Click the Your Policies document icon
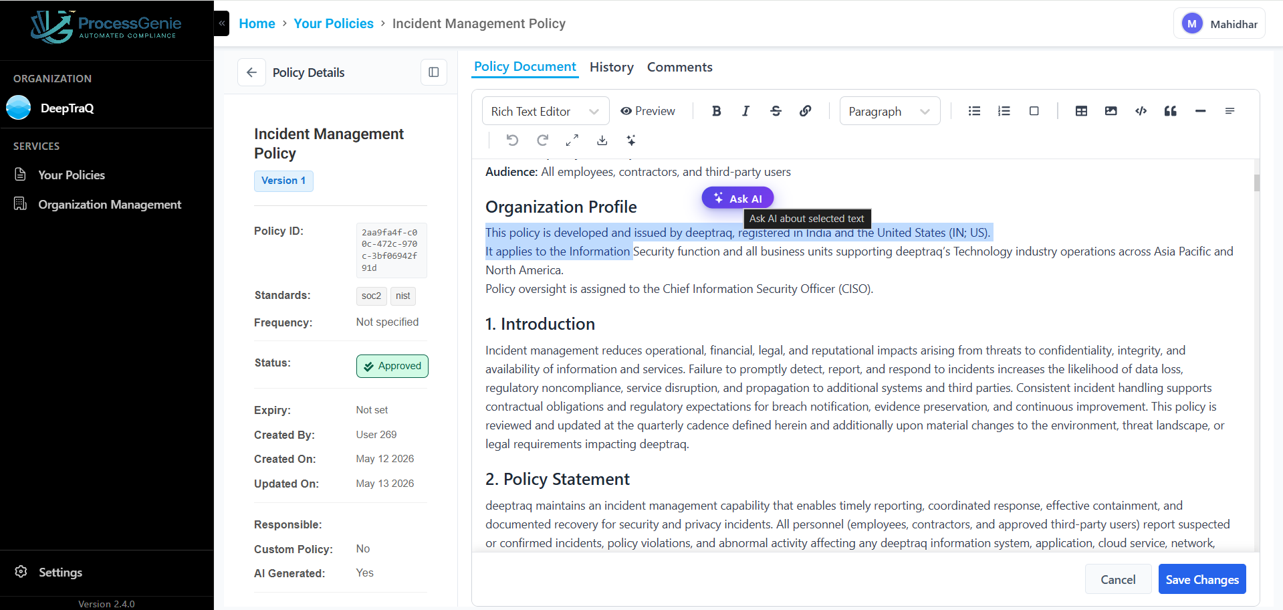This screenshot has height=610, width=1283. click(x=21, y=175)
